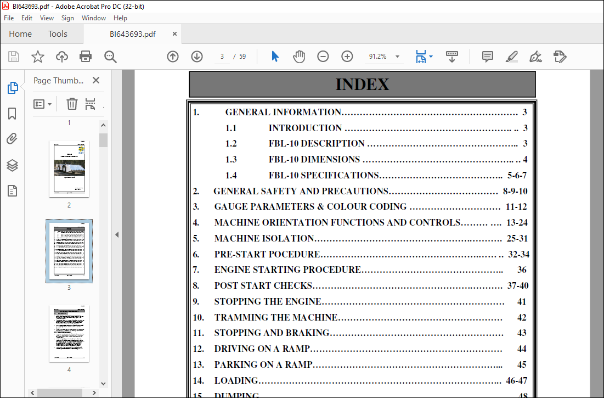Click the share and edit icon
604x398 pixels.
click(560, 57)
